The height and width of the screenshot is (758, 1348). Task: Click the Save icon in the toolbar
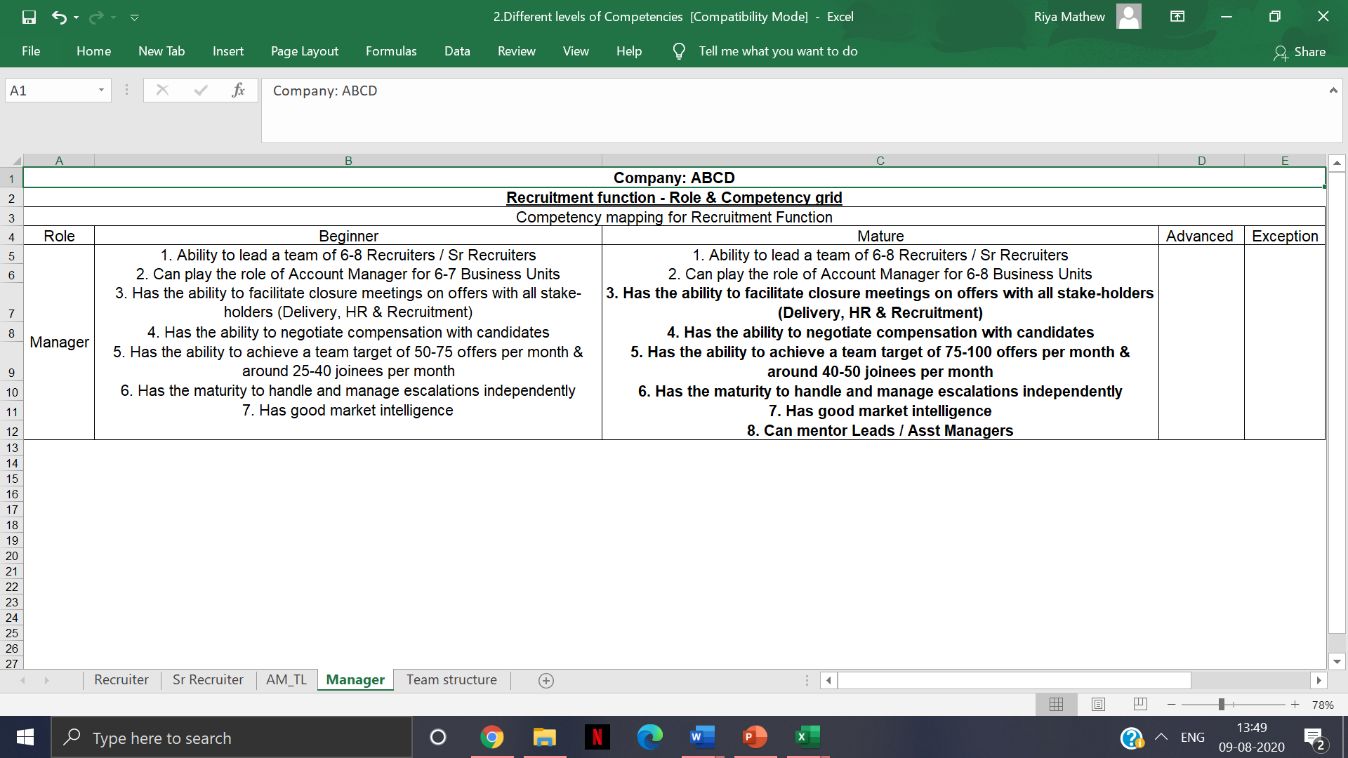click(28, 15)
